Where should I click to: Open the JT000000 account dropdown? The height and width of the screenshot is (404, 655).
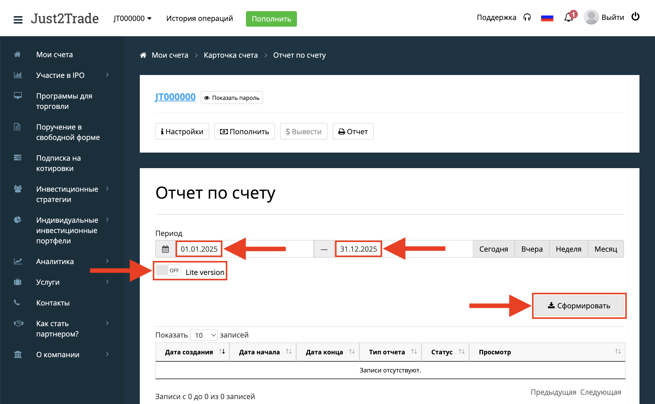[132, 18]
